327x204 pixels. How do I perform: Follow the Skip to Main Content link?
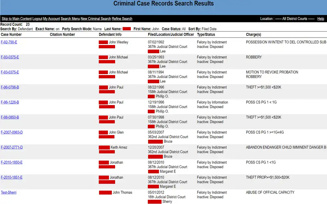(17, 19)
